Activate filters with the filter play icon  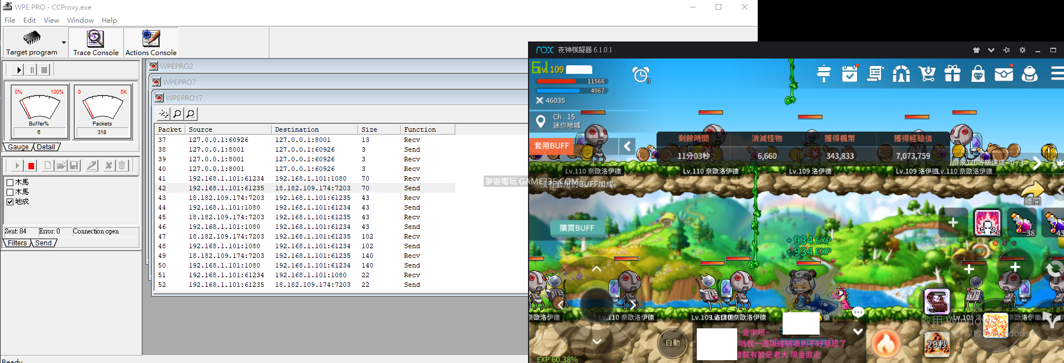pyautogui.click(x=17, y=165)
